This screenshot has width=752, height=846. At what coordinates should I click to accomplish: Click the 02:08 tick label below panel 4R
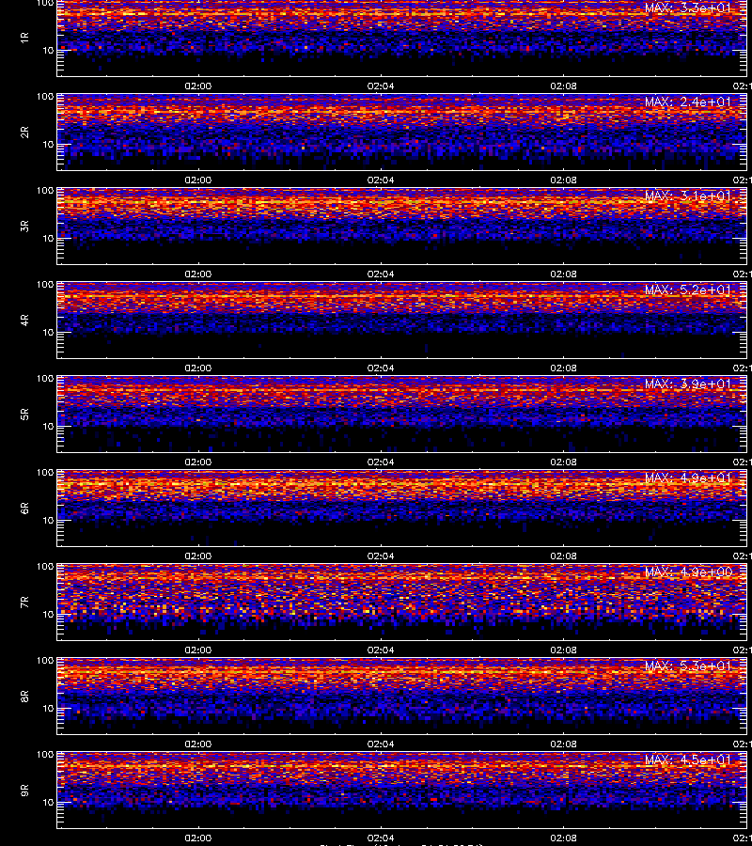[x=563, y=368]
